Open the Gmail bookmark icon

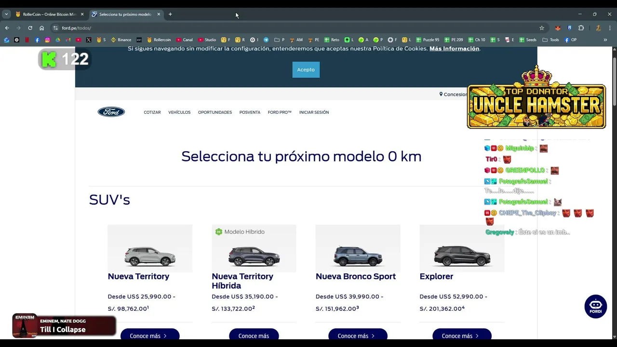click(68, 40)
